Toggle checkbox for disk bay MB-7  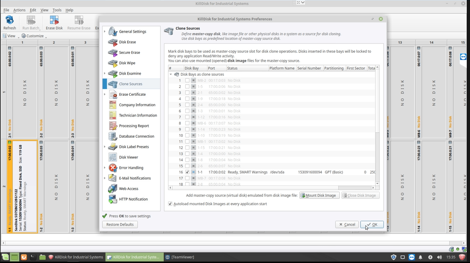coord(187,178)
